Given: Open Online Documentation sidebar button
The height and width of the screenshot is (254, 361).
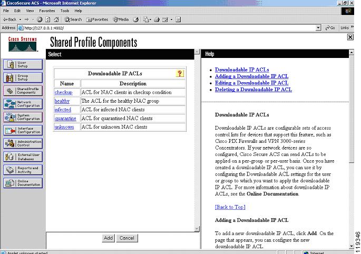Looking at the screenshot, I should 23,183.
